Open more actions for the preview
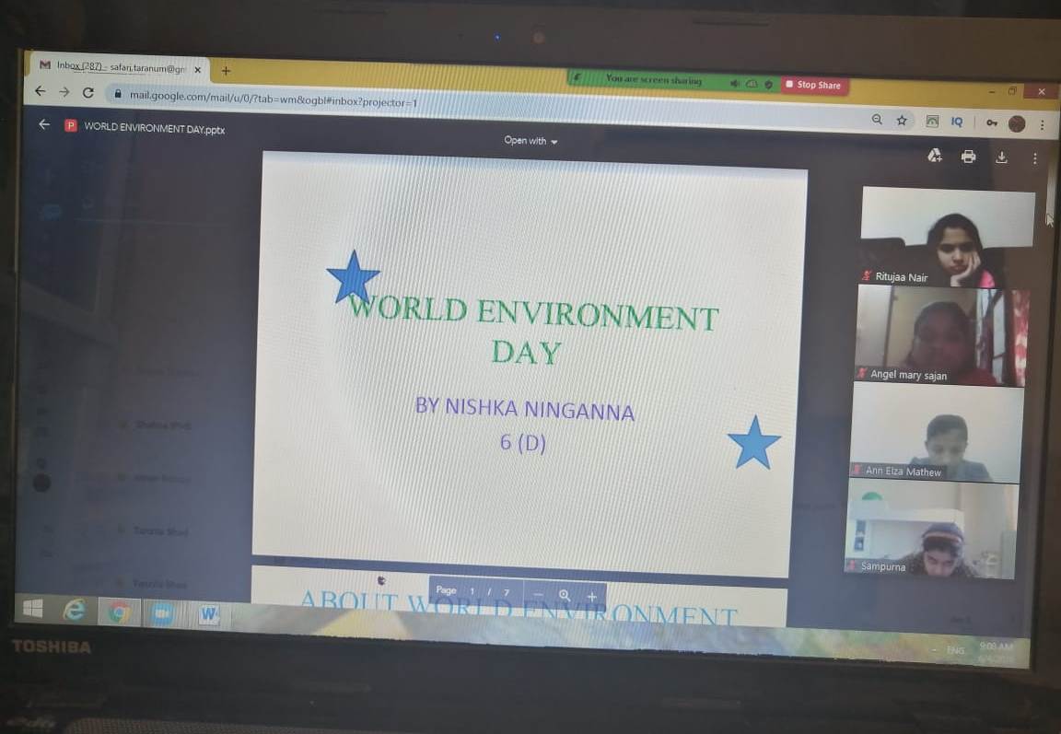This screenshot has height=734, width=1061. [1034, 158]
